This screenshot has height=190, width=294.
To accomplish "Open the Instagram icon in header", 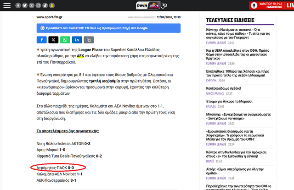I will click(x=38, y=5).
